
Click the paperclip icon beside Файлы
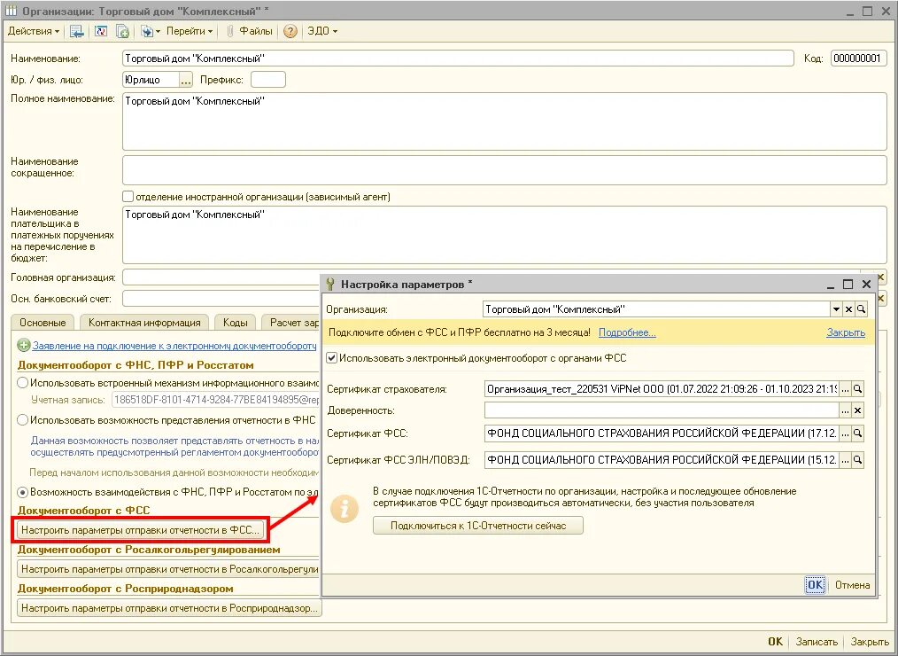[229, 31]
